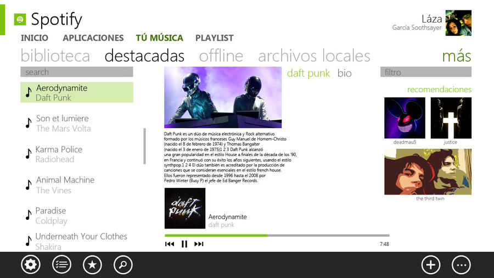This screenshot has height=278, width=494.
Task: Open the third twin recommendation thumbnail
Action: 428,172
